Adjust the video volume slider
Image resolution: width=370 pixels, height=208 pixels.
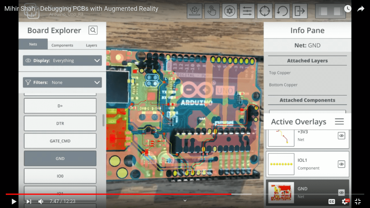pos(40,201)
